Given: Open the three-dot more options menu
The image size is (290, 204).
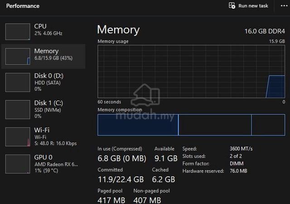Looking at the screenshot, I should tap(284, 6).
